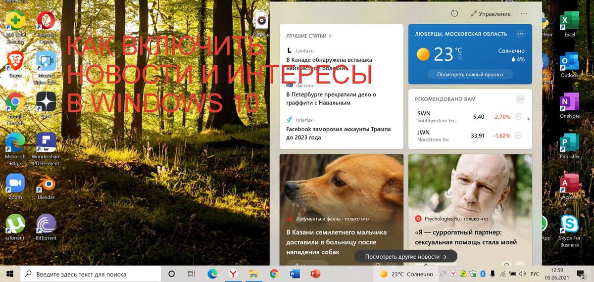Show next stocks with side arrow
The height and width of the screenshot is (282, 594).
coord(529,119)
